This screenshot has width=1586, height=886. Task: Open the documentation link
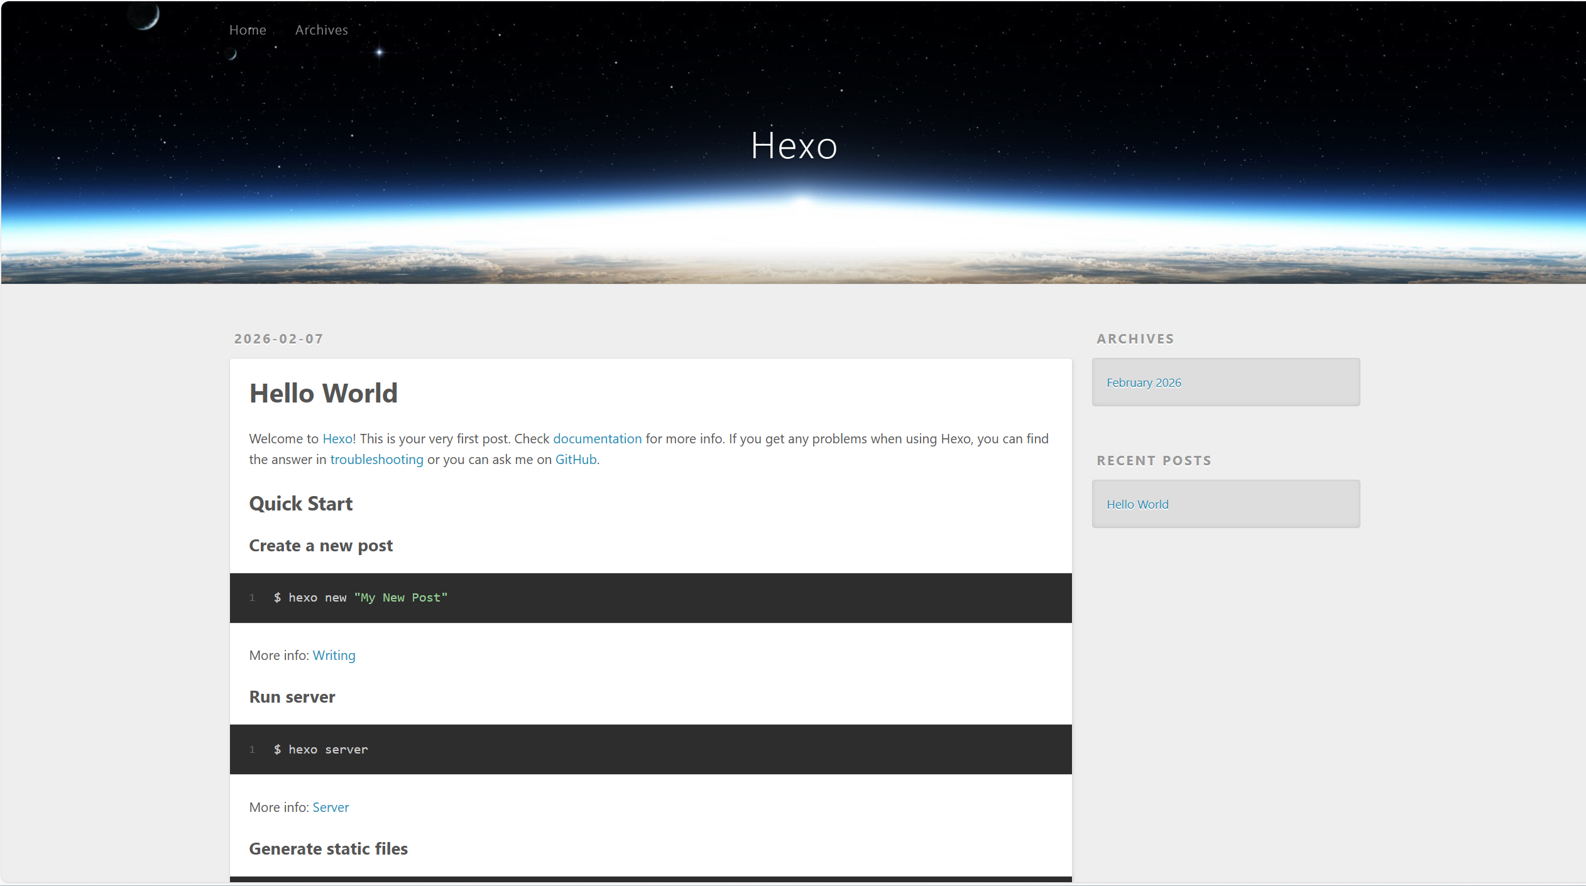(597, 438)
